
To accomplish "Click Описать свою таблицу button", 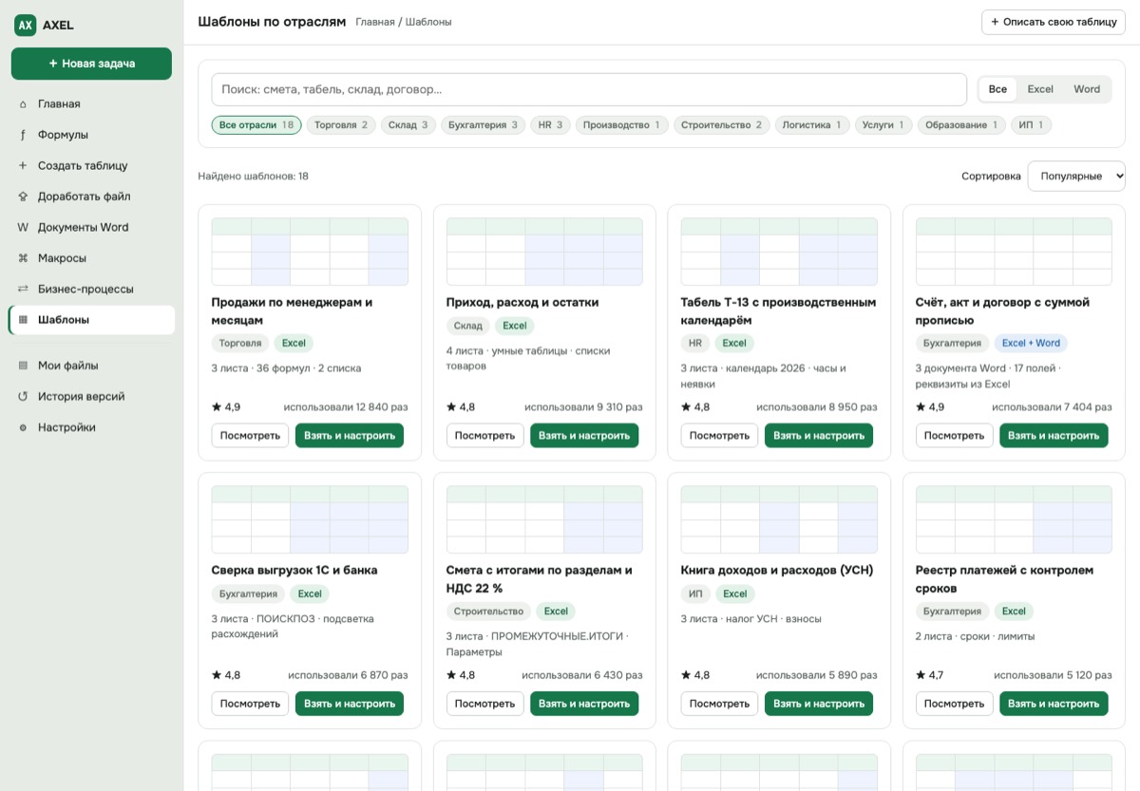I will (x=1054, y=22).
